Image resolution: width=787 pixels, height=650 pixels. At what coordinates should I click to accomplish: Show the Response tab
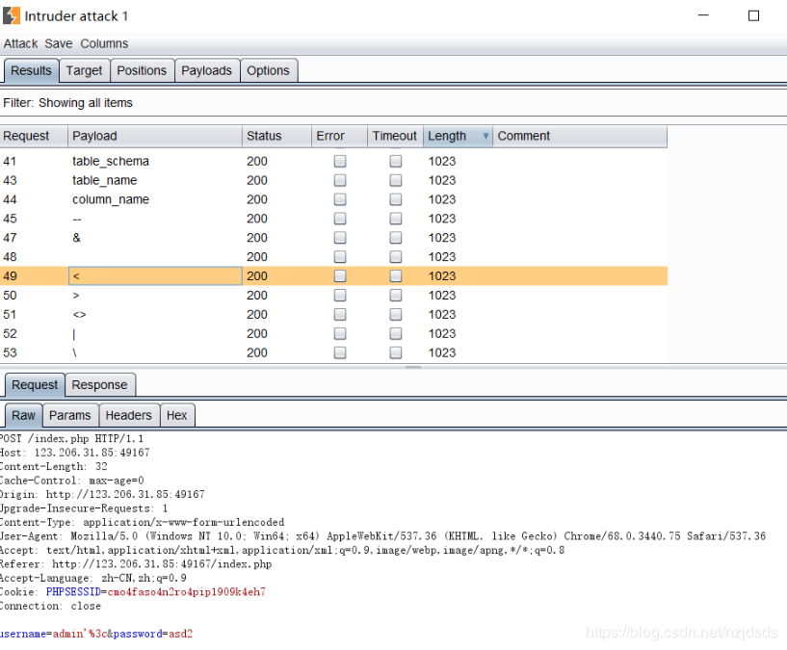point(99,385)
